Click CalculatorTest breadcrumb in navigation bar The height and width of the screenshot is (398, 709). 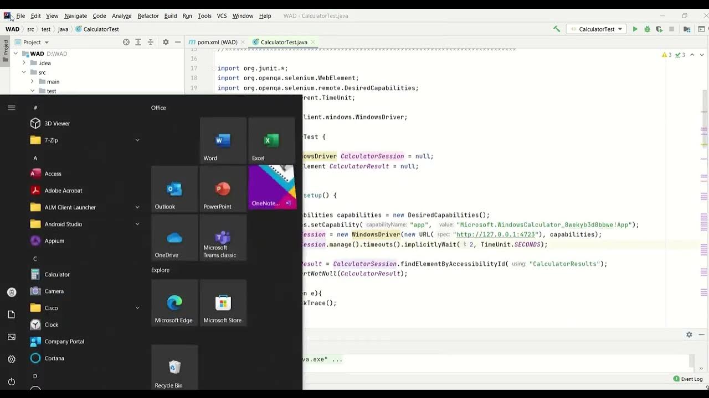tap(97, 29)
